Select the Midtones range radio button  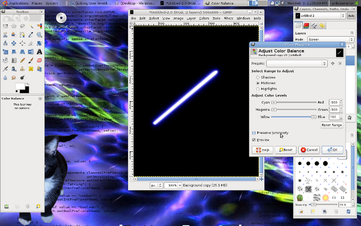[258, 83]
